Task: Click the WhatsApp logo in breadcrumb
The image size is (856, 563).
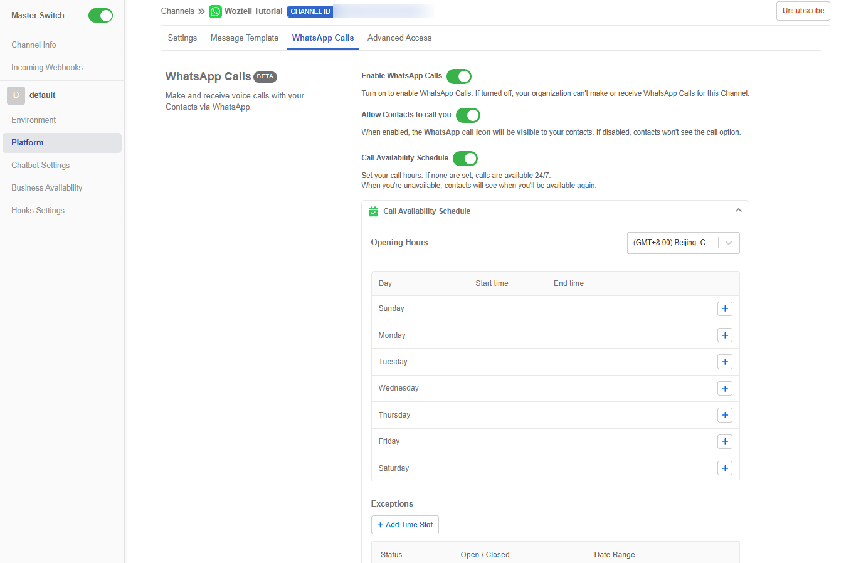Action: pyautogui.click(x=215, y=11)
